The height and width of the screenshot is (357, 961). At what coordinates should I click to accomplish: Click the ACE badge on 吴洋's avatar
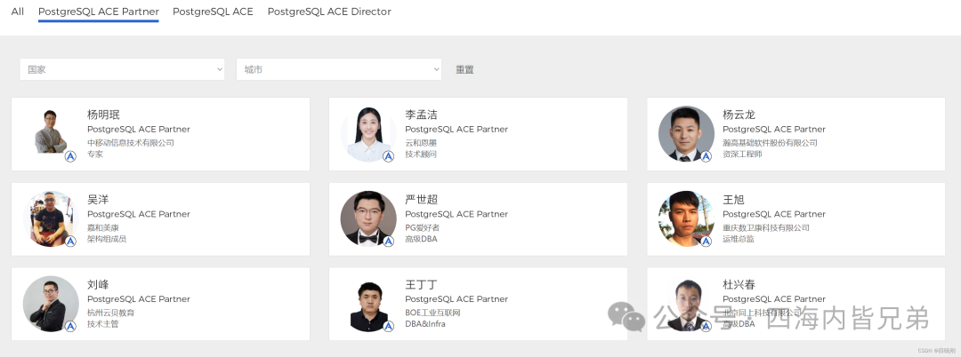(70, 242)
